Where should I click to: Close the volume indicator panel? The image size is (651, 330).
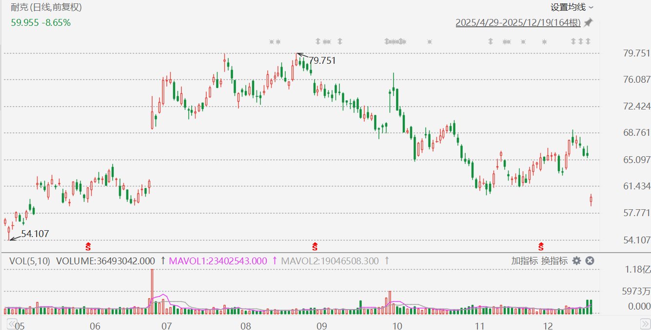tap(590, 261)
